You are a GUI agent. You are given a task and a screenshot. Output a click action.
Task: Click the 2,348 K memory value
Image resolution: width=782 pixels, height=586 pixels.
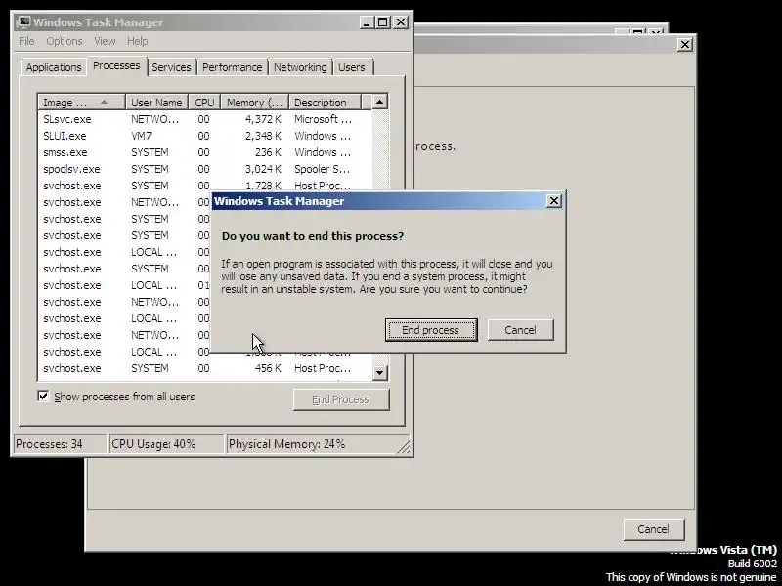(263, 136)
